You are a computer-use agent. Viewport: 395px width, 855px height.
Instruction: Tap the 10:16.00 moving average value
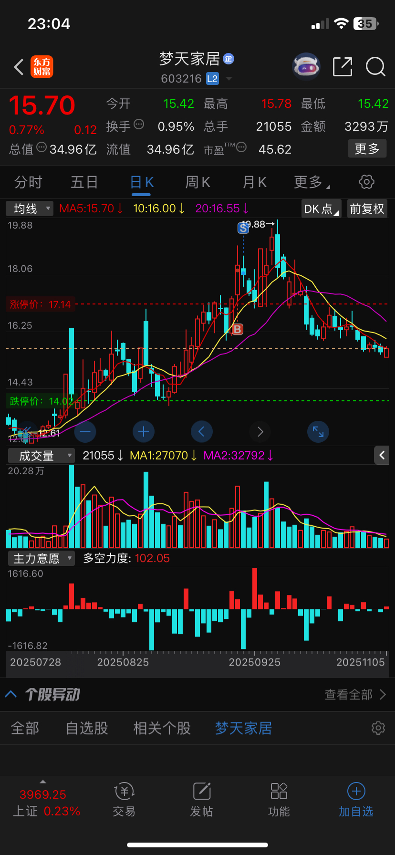[x=159, y=209]
